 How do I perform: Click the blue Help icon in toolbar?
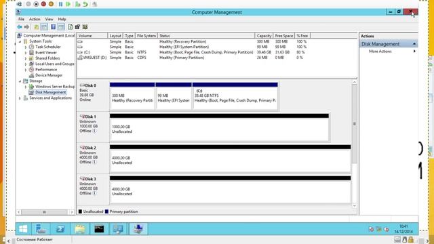pos(53,27)
